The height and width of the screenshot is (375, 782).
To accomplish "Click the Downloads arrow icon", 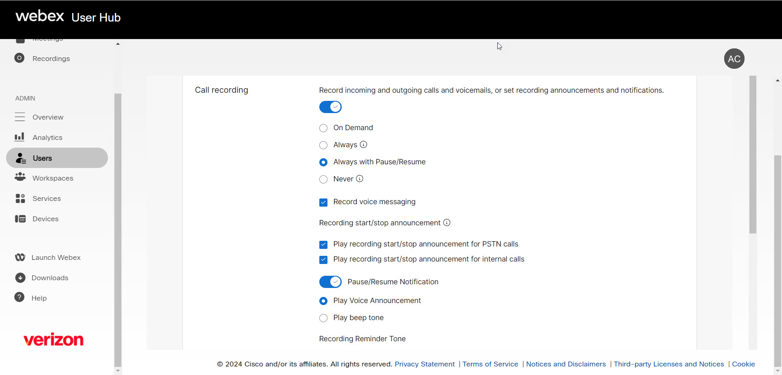I will [20, 278].
